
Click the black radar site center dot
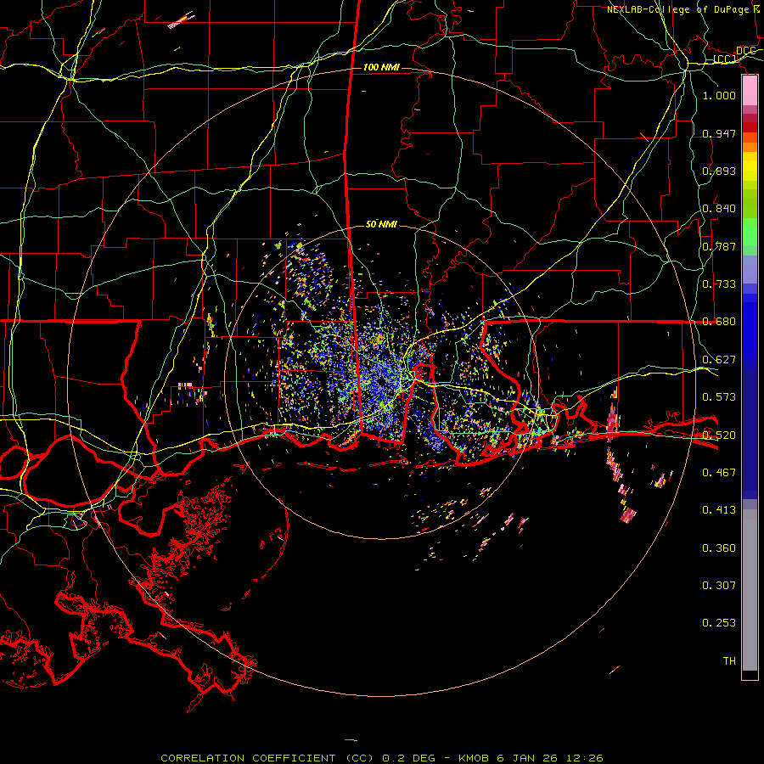pyautogui.click(x=381, y=381)
